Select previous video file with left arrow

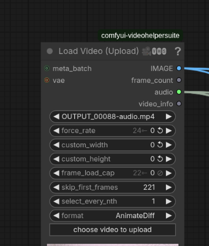point(56,117)
